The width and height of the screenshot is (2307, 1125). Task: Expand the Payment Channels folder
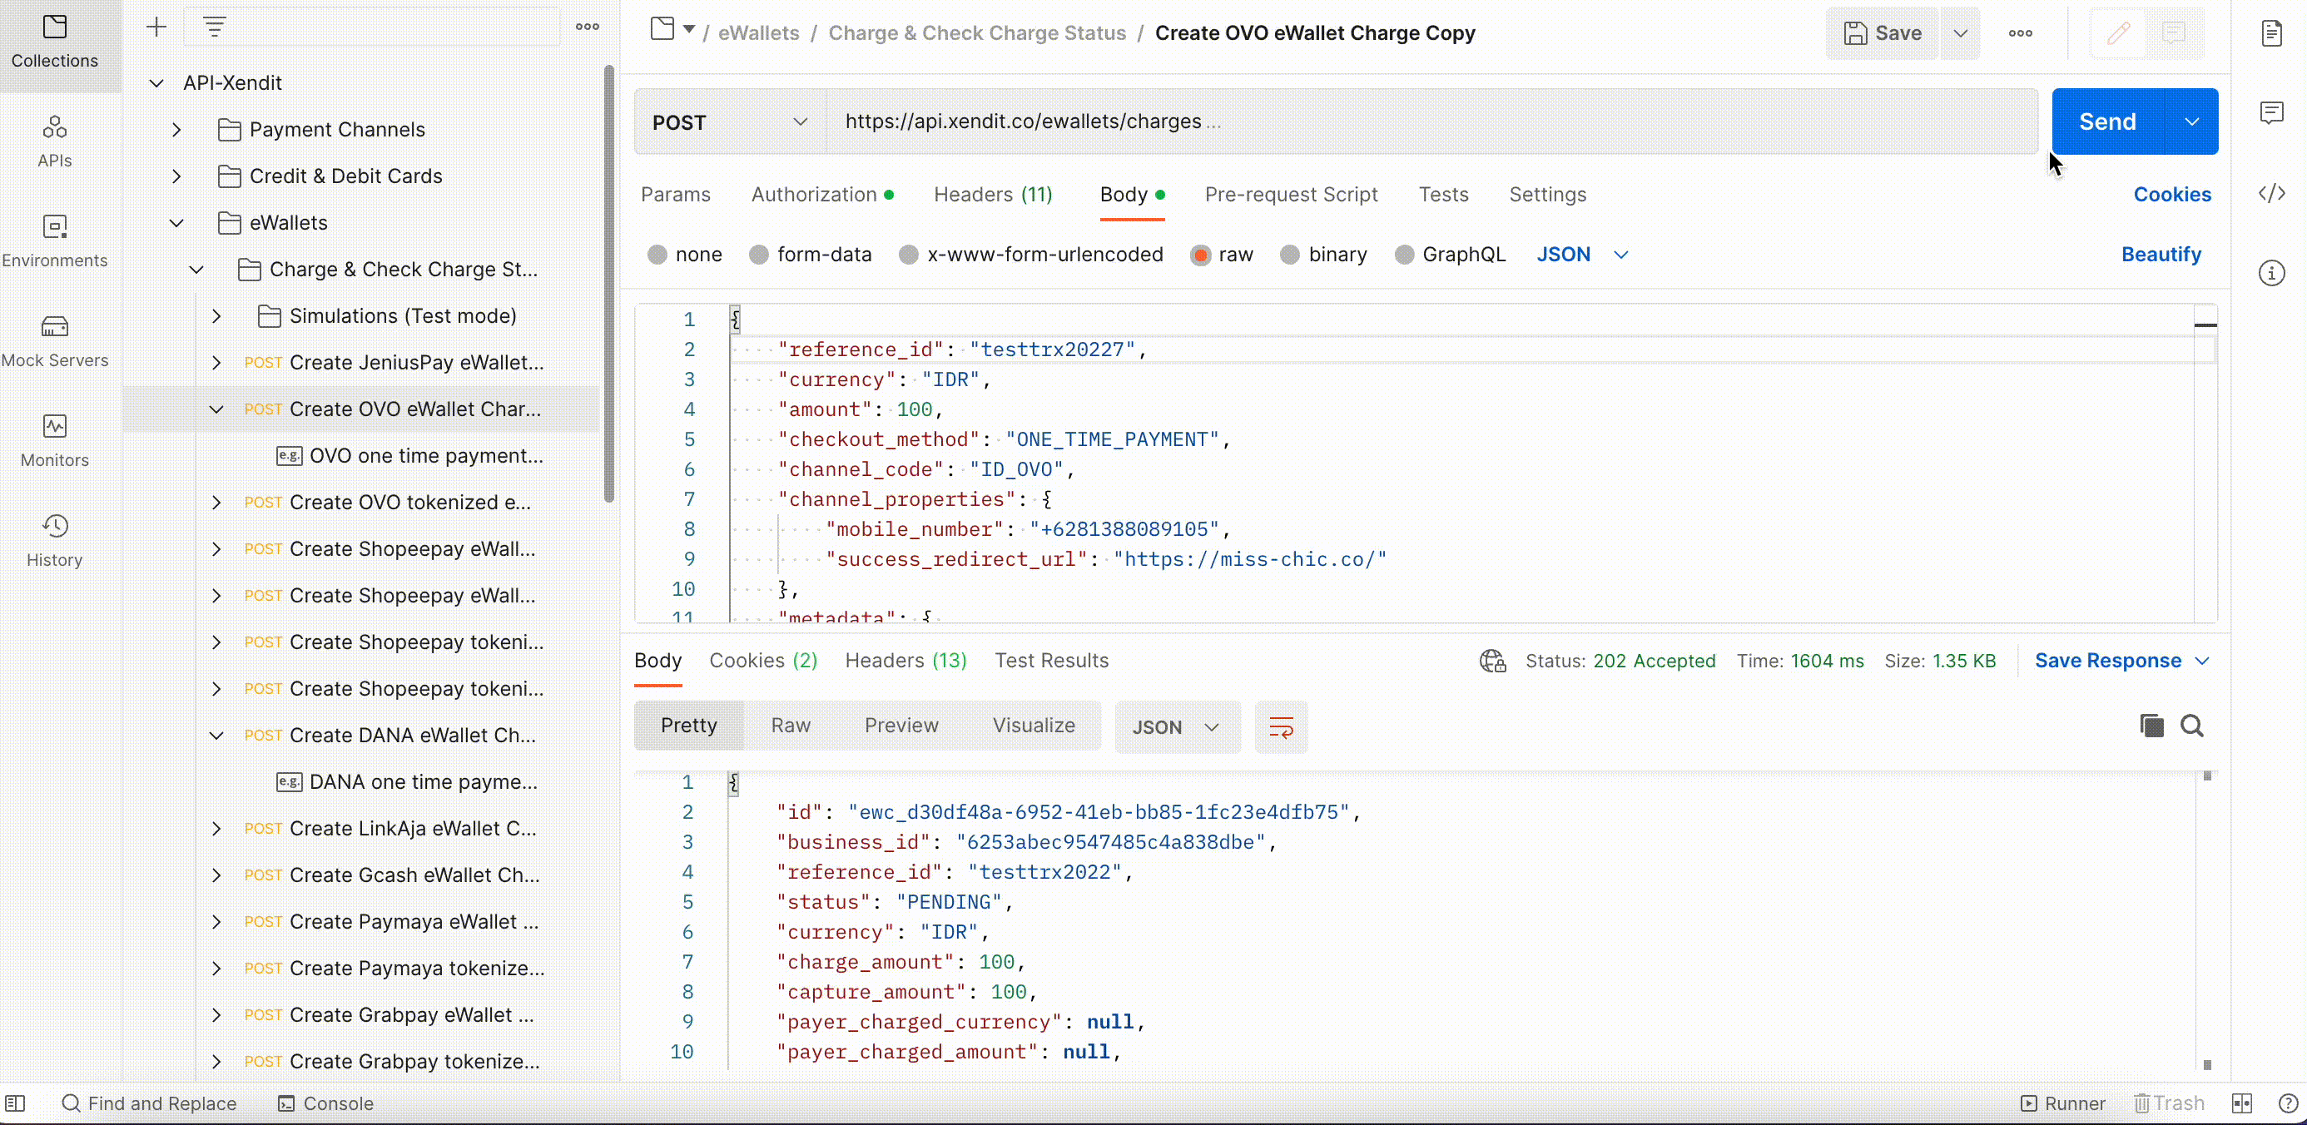pos(176,130)
